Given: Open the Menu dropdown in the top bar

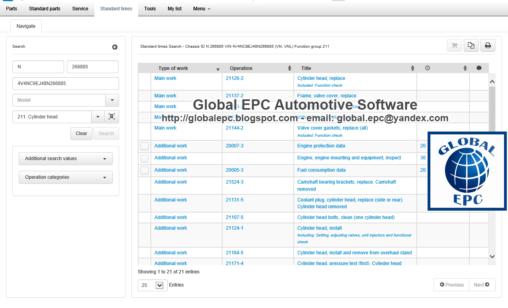Looking at the screenshot, I should click(201, 8).
